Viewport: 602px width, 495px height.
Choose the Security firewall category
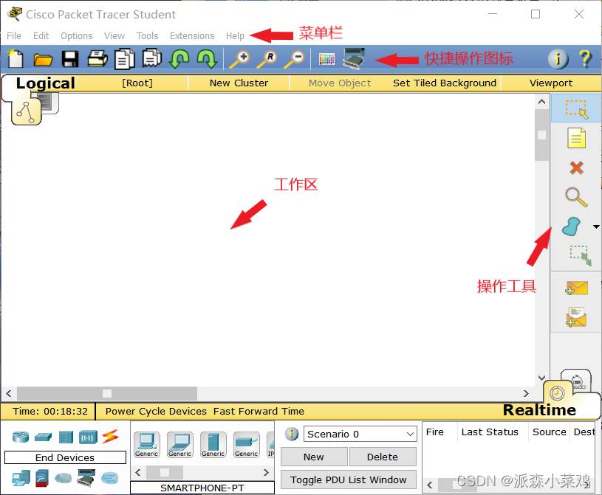pyautogui.click(x=42, y=478)
